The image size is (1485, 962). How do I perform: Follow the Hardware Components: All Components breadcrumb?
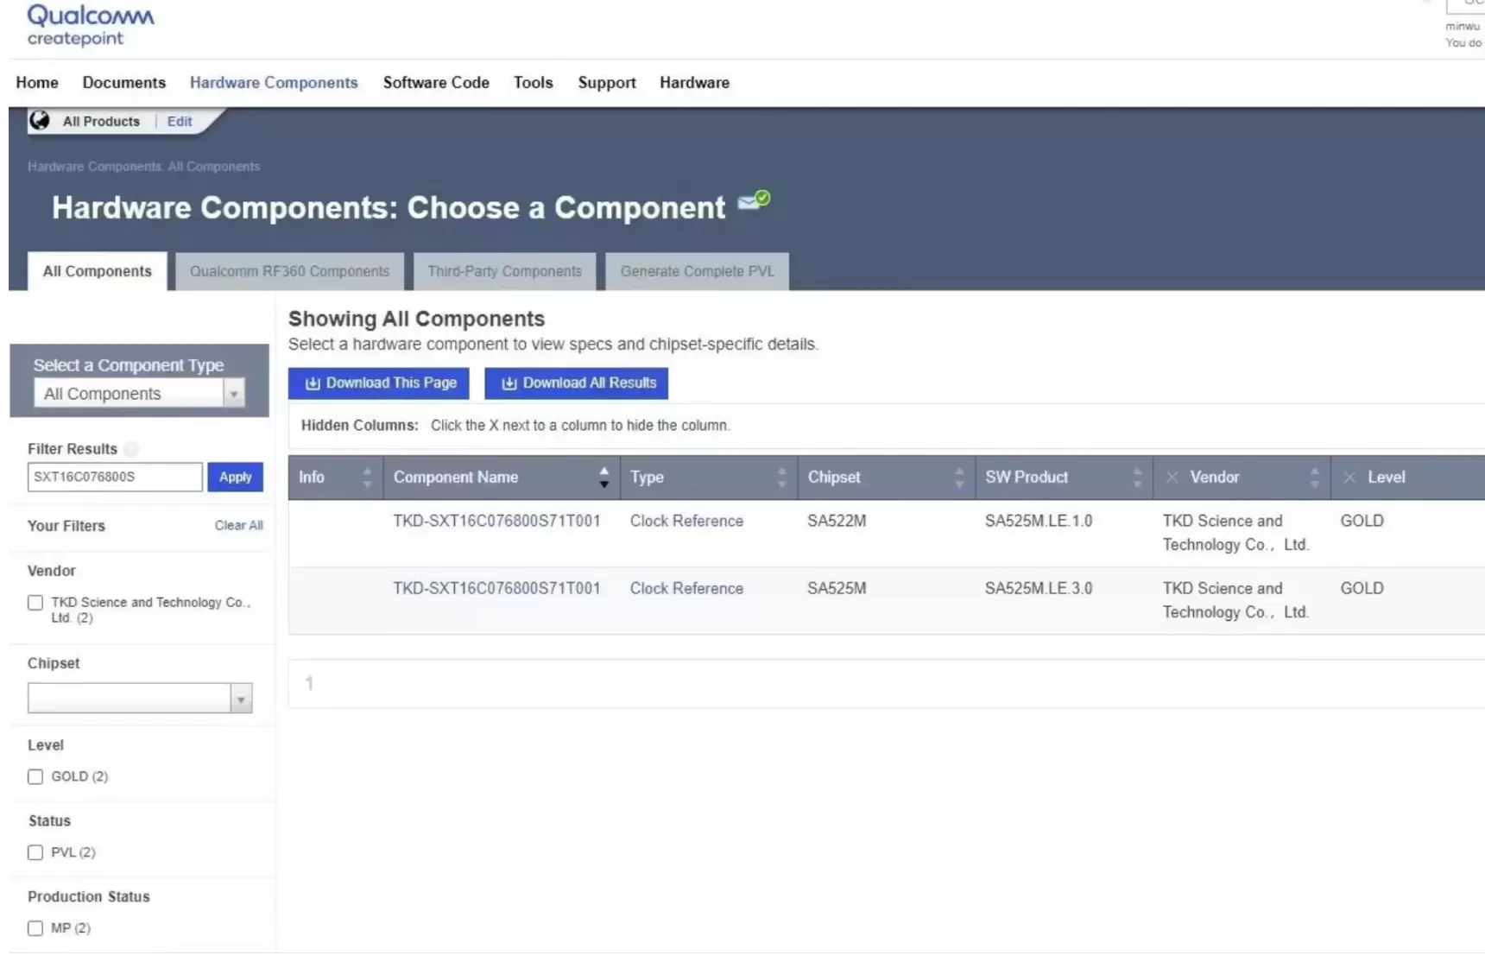coord(143,167)
